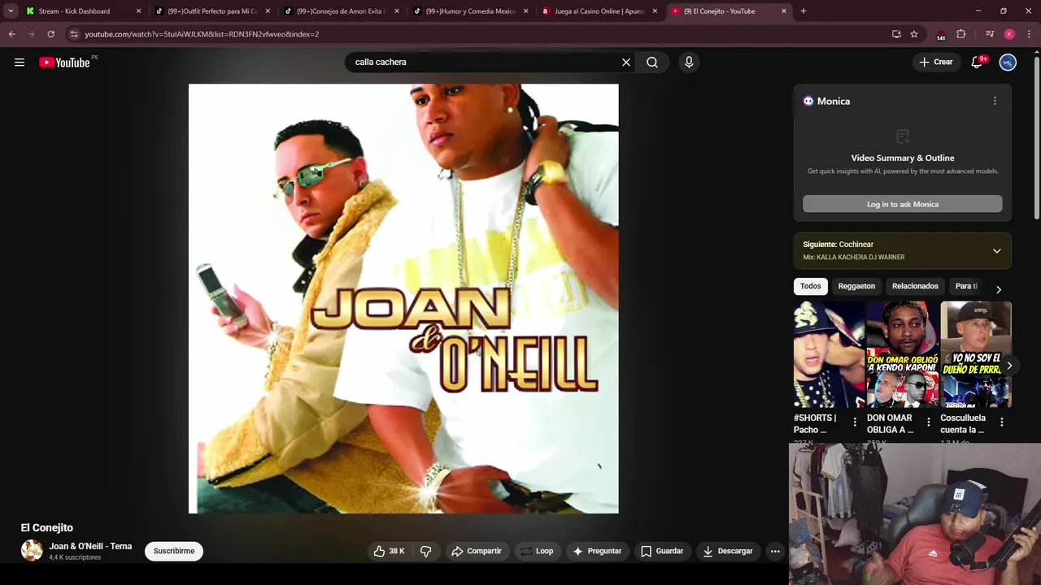Install app icon in address bar
Screen dimensions: 1041x585
896,34
